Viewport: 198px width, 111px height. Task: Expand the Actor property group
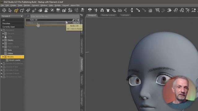(x=3, y=37)
